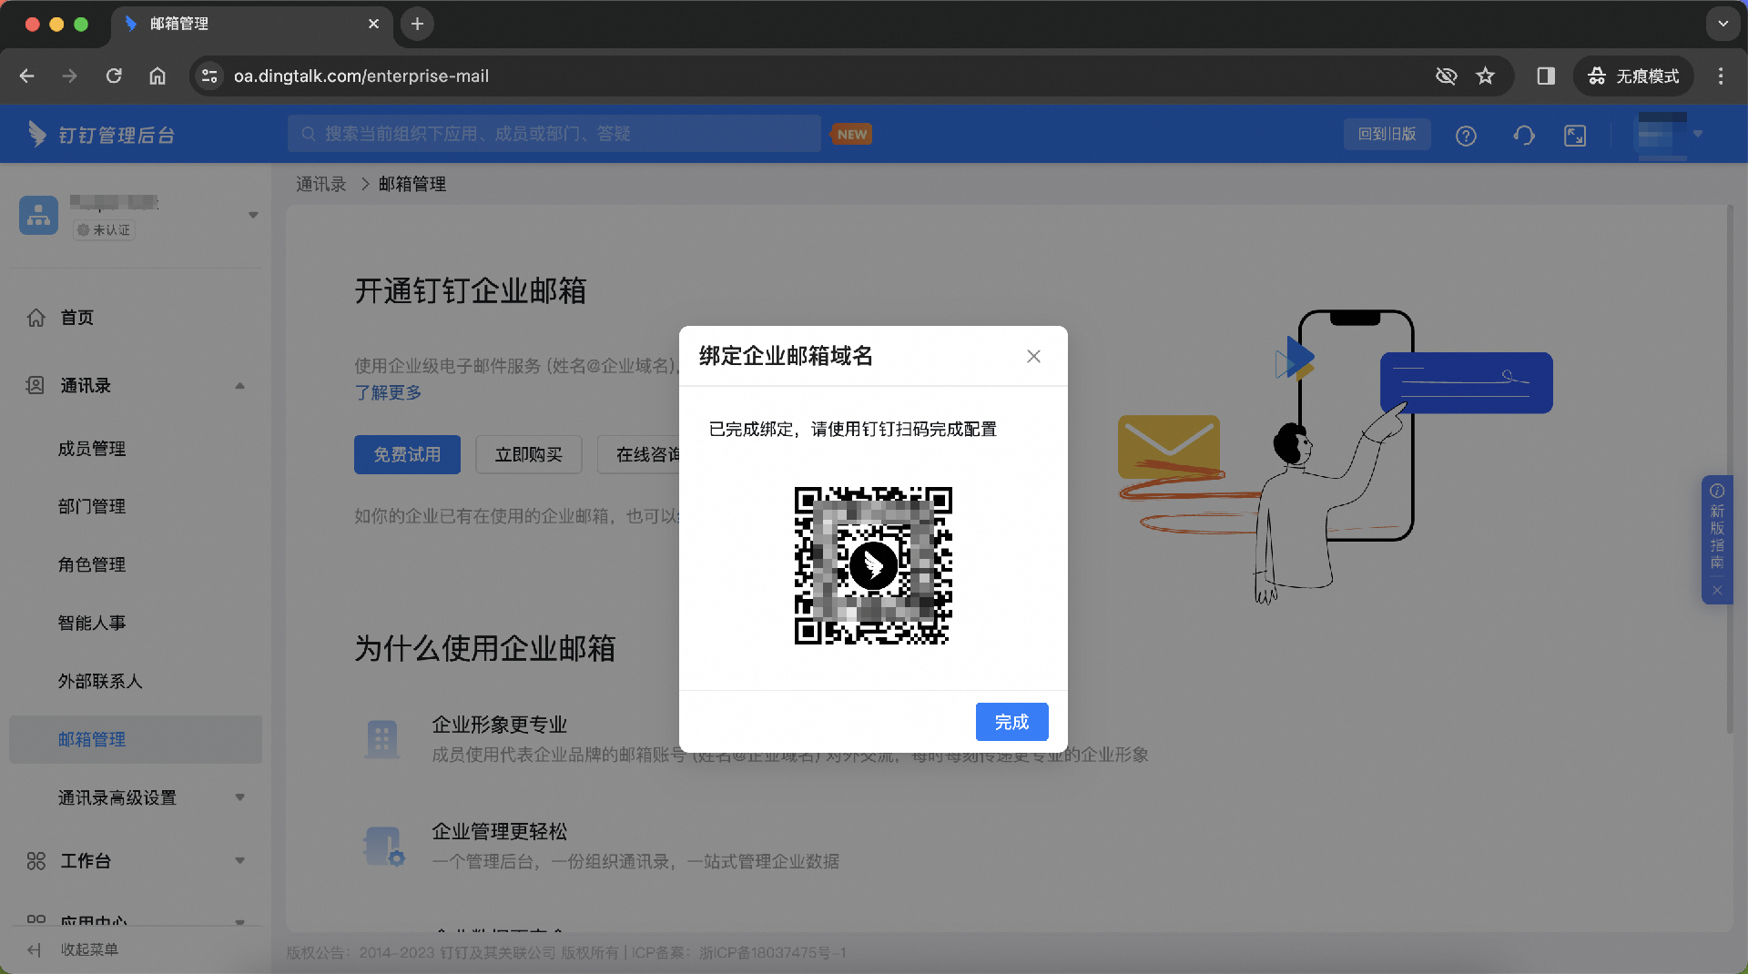Click the 回到旧版 button
This screenshot has height=974, width=1748.
(1387, 134)
